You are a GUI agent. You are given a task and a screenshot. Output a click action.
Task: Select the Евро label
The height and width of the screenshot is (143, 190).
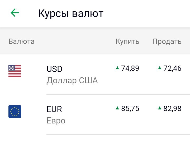click(x=56, y=121)
